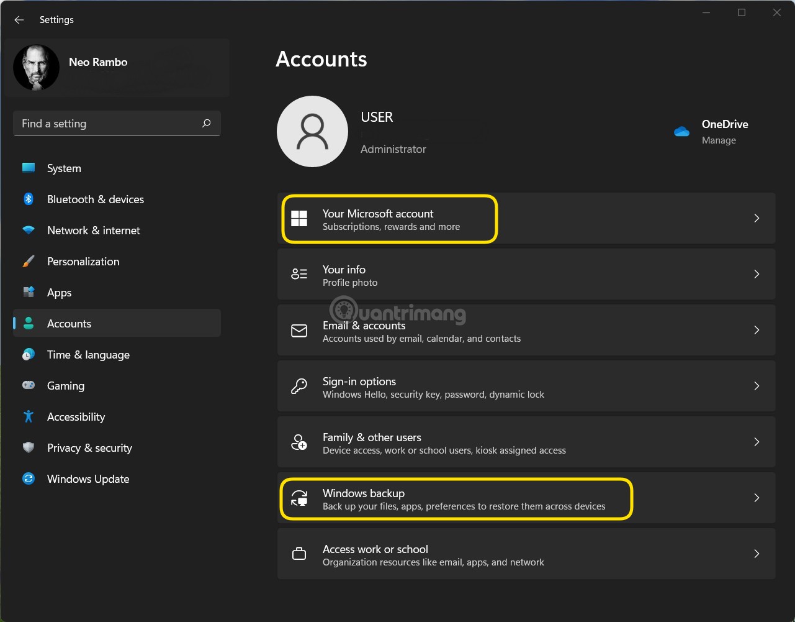Open Windows backup using its chevron
The image size is (795, 622).
point(757,498)
